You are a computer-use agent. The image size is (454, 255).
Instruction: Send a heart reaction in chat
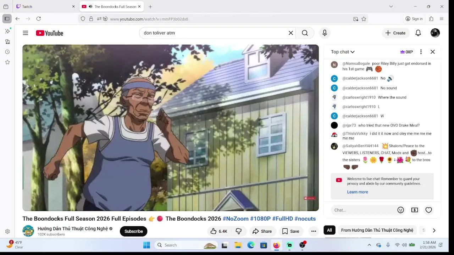click(x=429, y=210)
